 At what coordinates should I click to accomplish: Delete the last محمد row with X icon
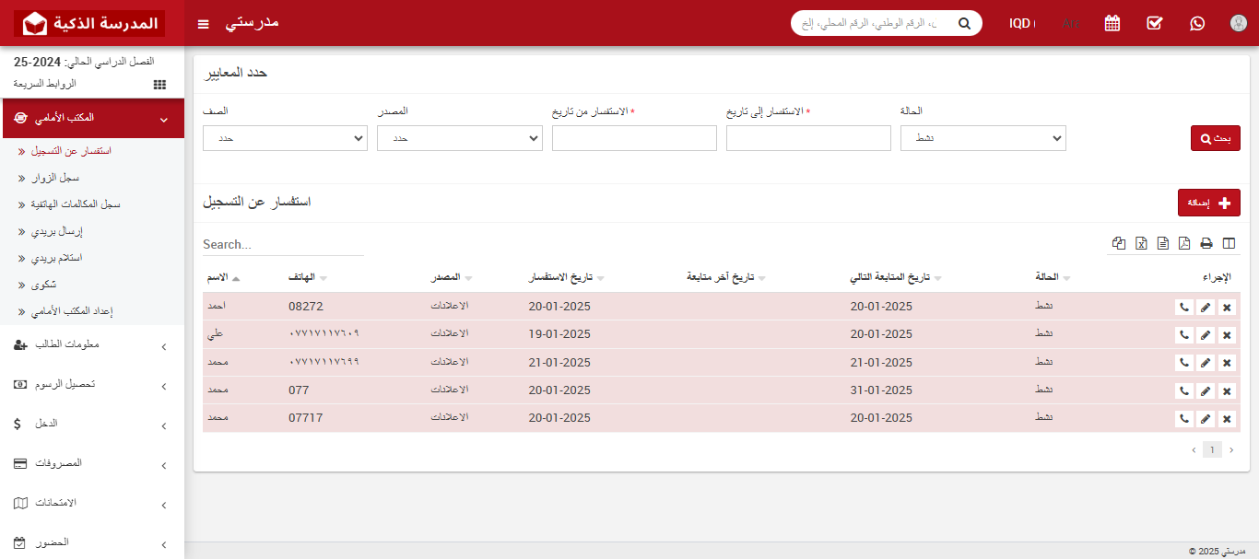pos(1227,417)
